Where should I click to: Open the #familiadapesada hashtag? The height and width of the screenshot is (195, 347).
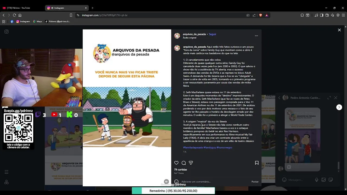pyautogui.click(x=193, y=148)
